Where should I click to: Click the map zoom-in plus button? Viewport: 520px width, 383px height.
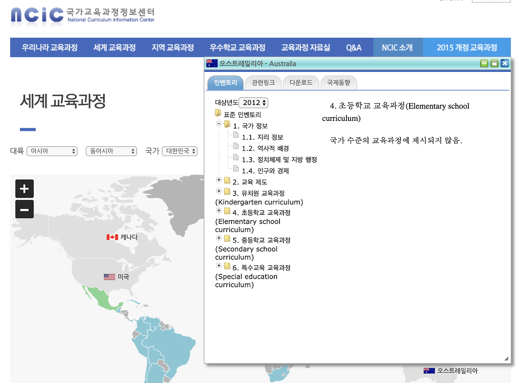pyautogui.click(x=24, y=189)
